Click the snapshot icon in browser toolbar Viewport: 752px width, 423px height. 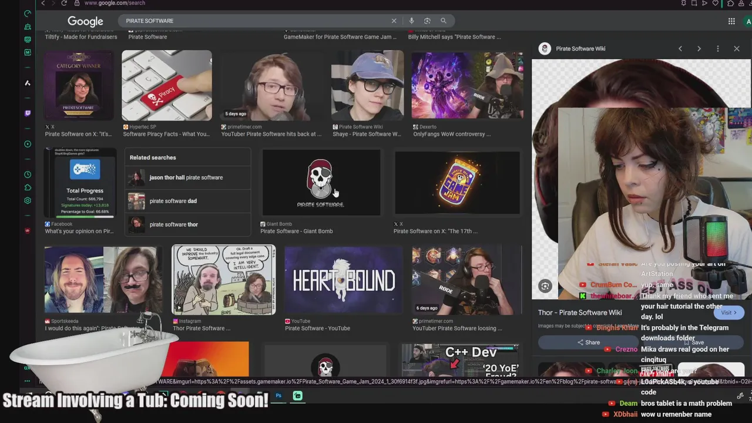tap(694, 3)
